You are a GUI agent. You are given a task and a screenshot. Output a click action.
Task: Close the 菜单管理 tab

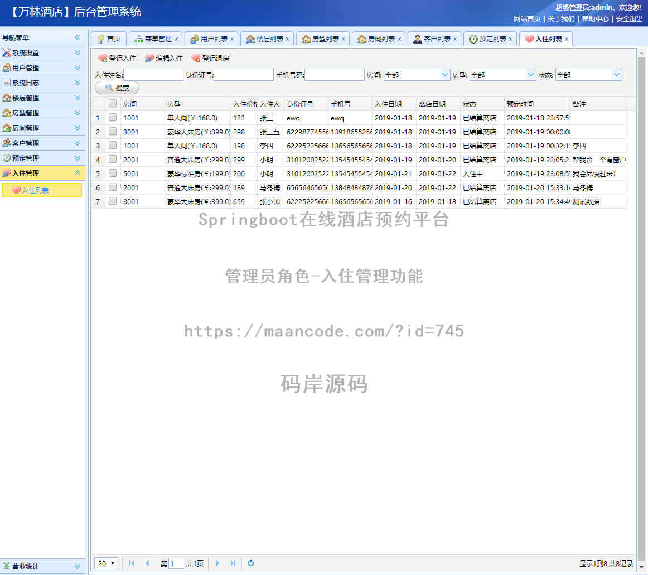point(176,39)
